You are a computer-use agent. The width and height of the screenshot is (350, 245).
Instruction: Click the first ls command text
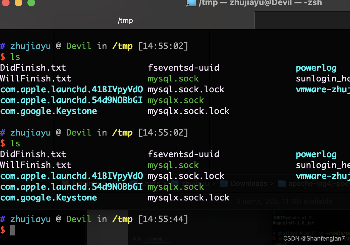pyautogui.click(x=15, y=57)
